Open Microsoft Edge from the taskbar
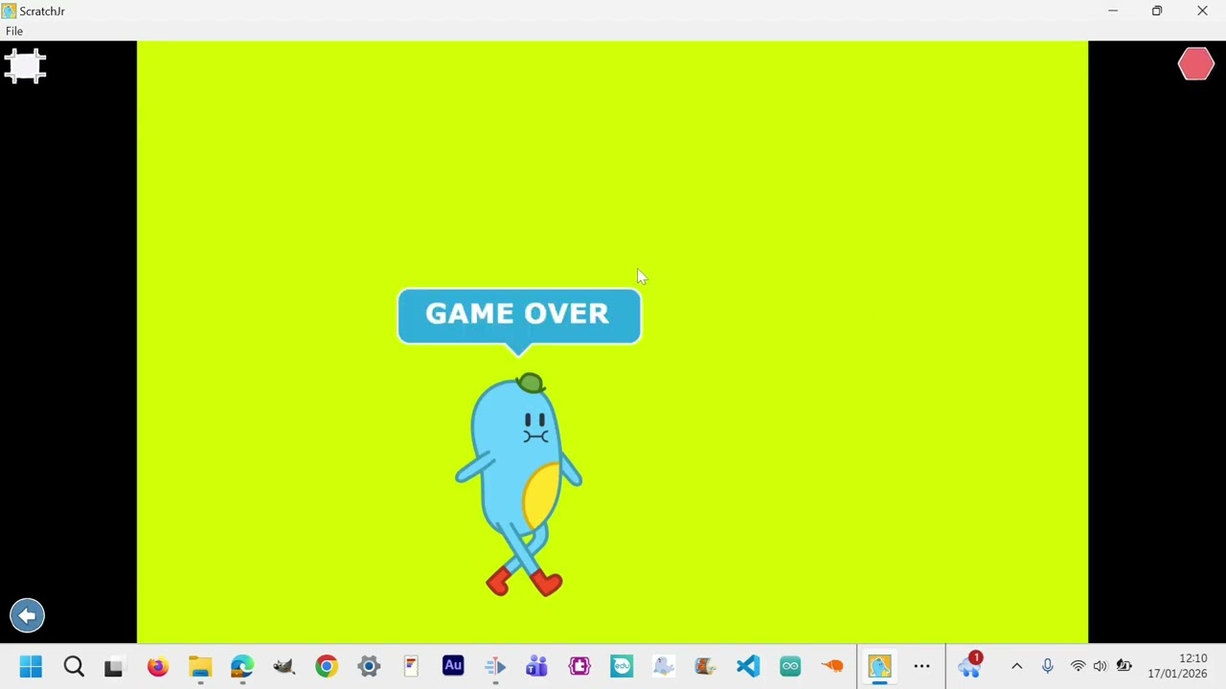 coord(242,666)
